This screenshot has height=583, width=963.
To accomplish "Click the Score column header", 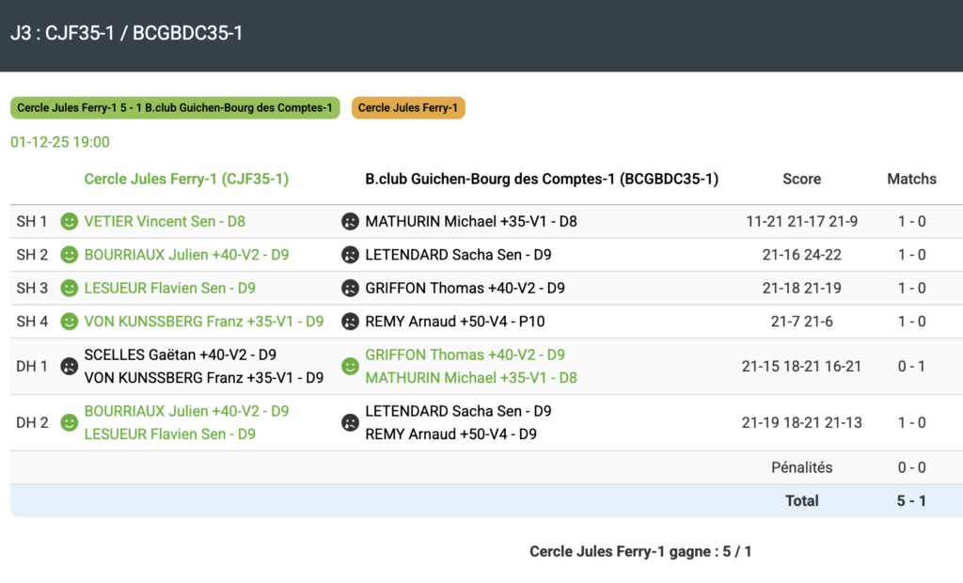I will 801,179.
